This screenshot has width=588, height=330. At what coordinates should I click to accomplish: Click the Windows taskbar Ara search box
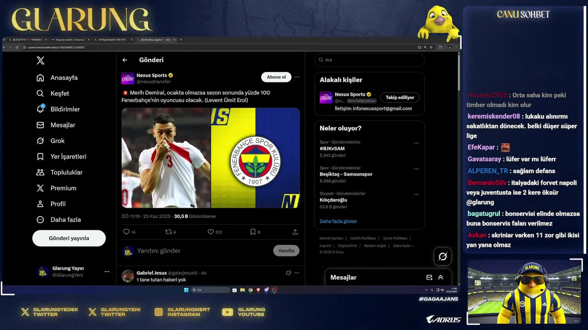tap(210, 290)
